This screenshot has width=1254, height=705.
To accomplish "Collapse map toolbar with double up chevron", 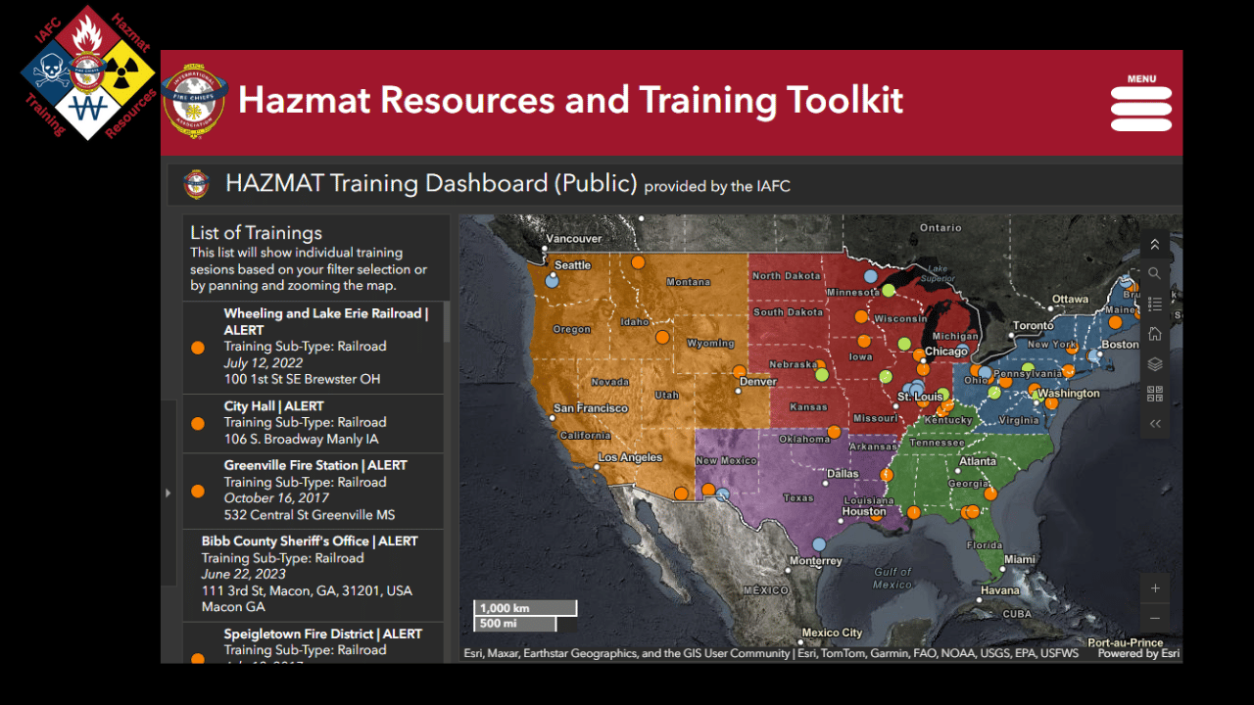I will (1155, 245).
